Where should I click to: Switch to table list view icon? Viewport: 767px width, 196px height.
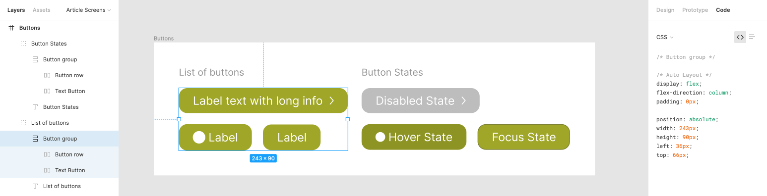tap(752, 37)
